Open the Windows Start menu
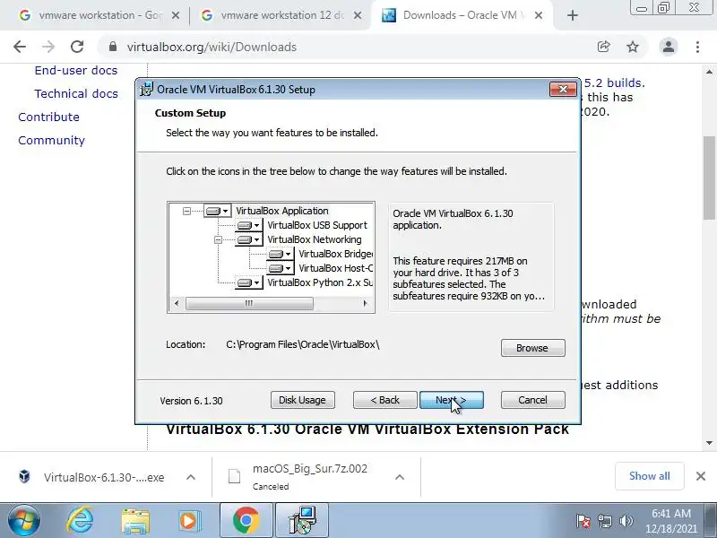 coord(24,521)
